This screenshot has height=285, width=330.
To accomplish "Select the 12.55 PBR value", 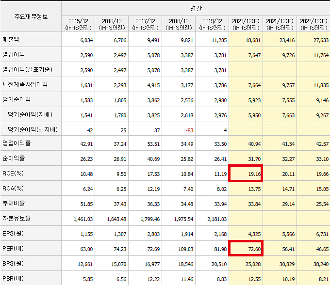I will pos(254,279).
